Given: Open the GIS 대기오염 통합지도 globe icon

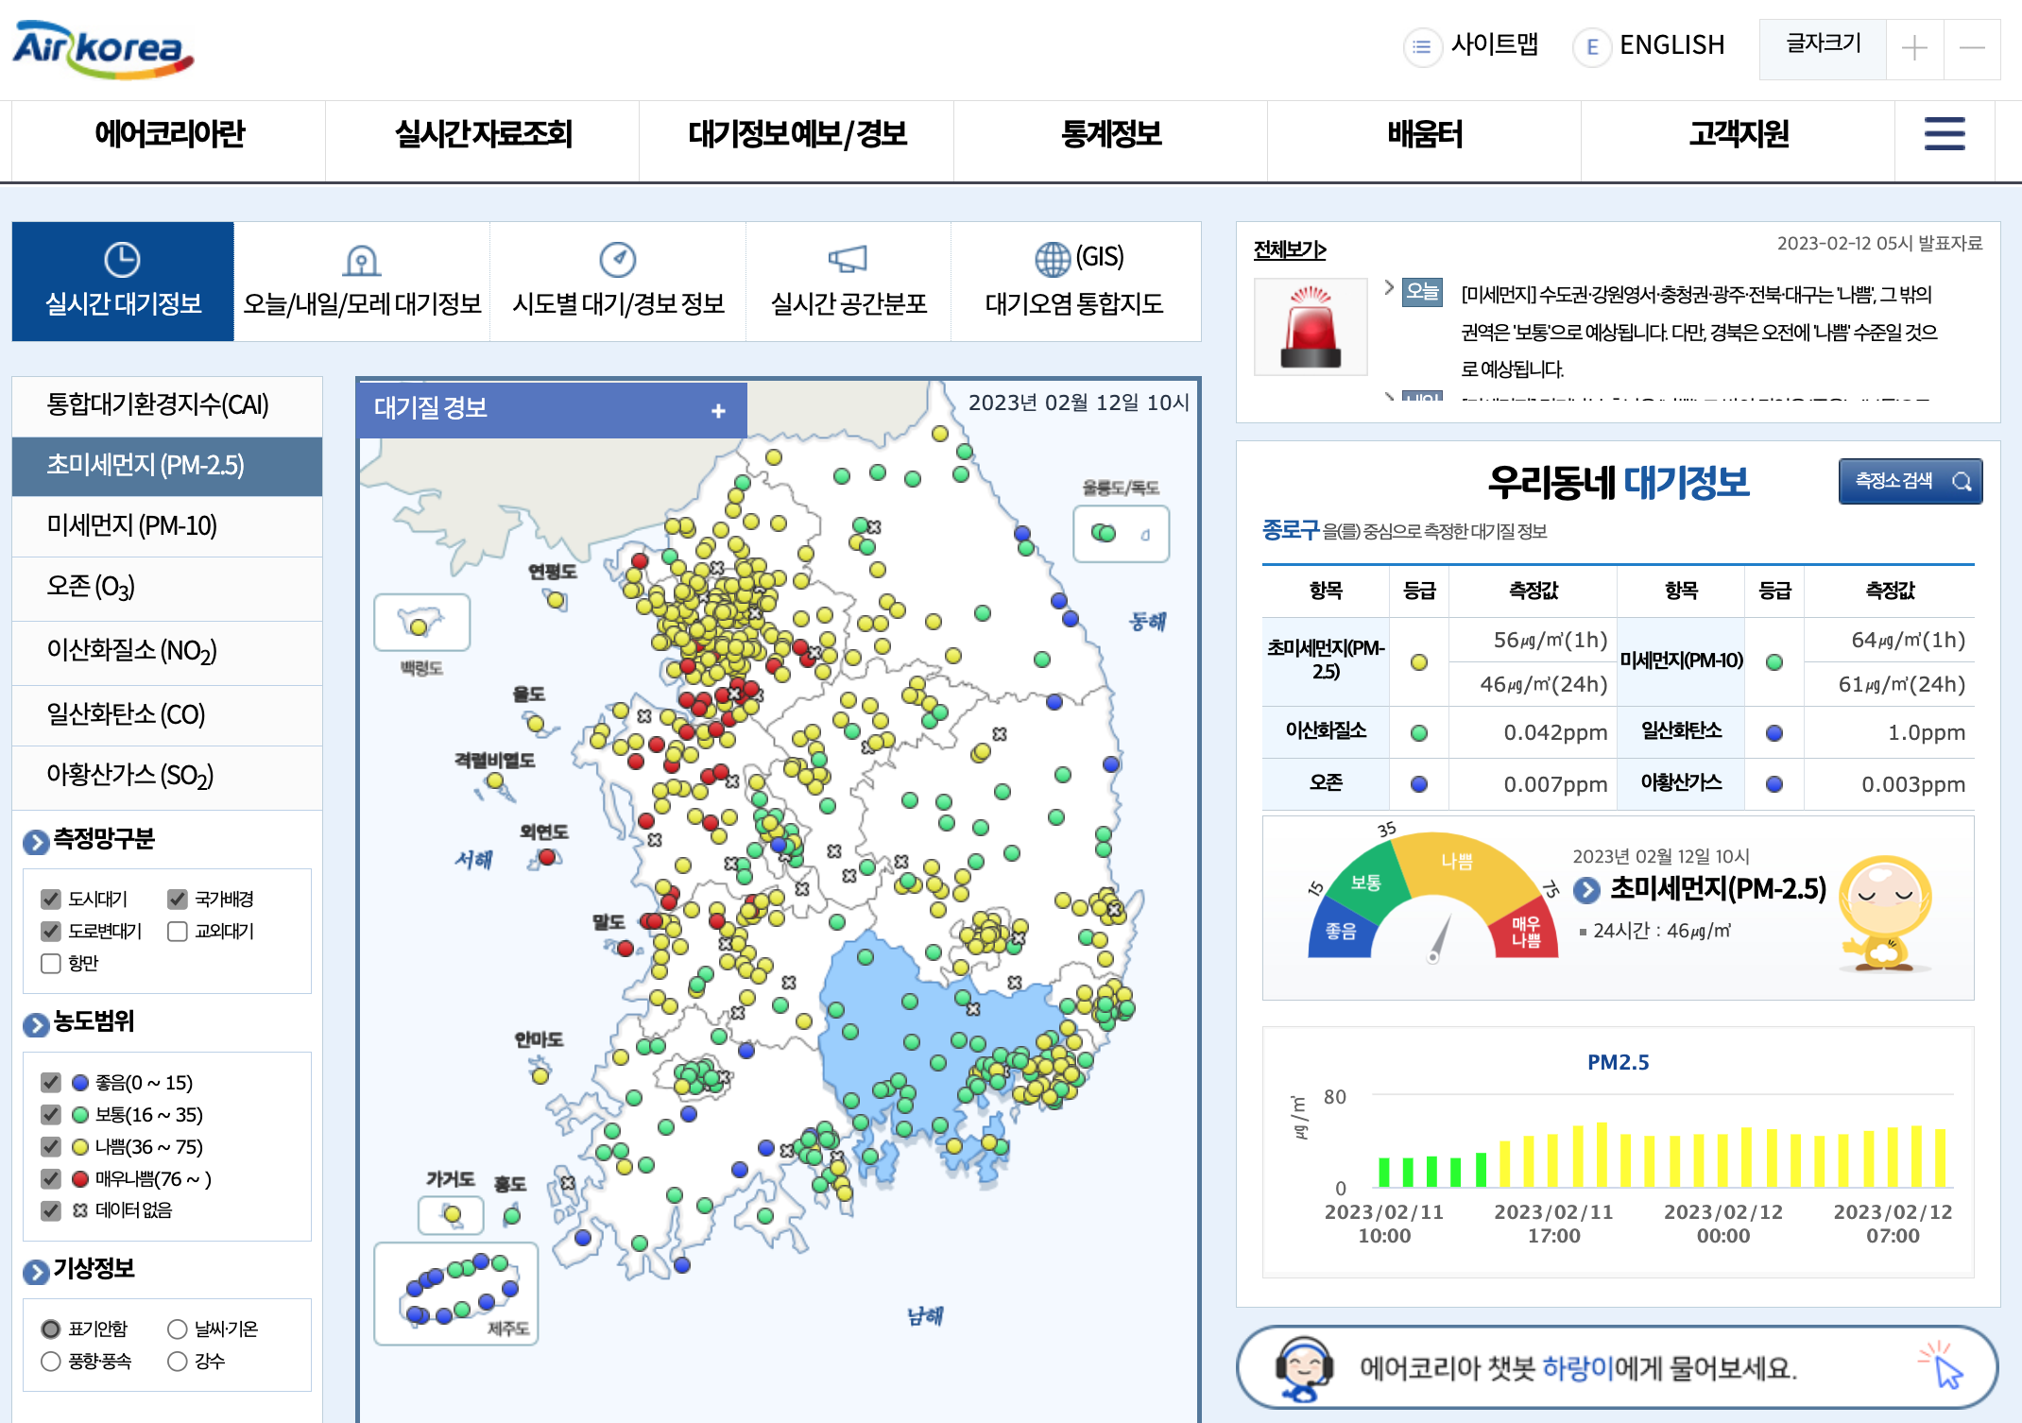Looking at the screenshot, I should (1052, 258).
